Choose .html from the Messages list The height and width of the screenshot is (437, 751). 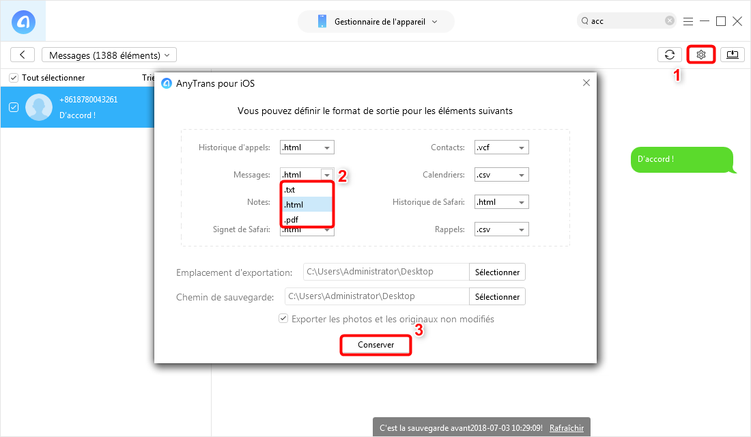(x=307, y=205)
